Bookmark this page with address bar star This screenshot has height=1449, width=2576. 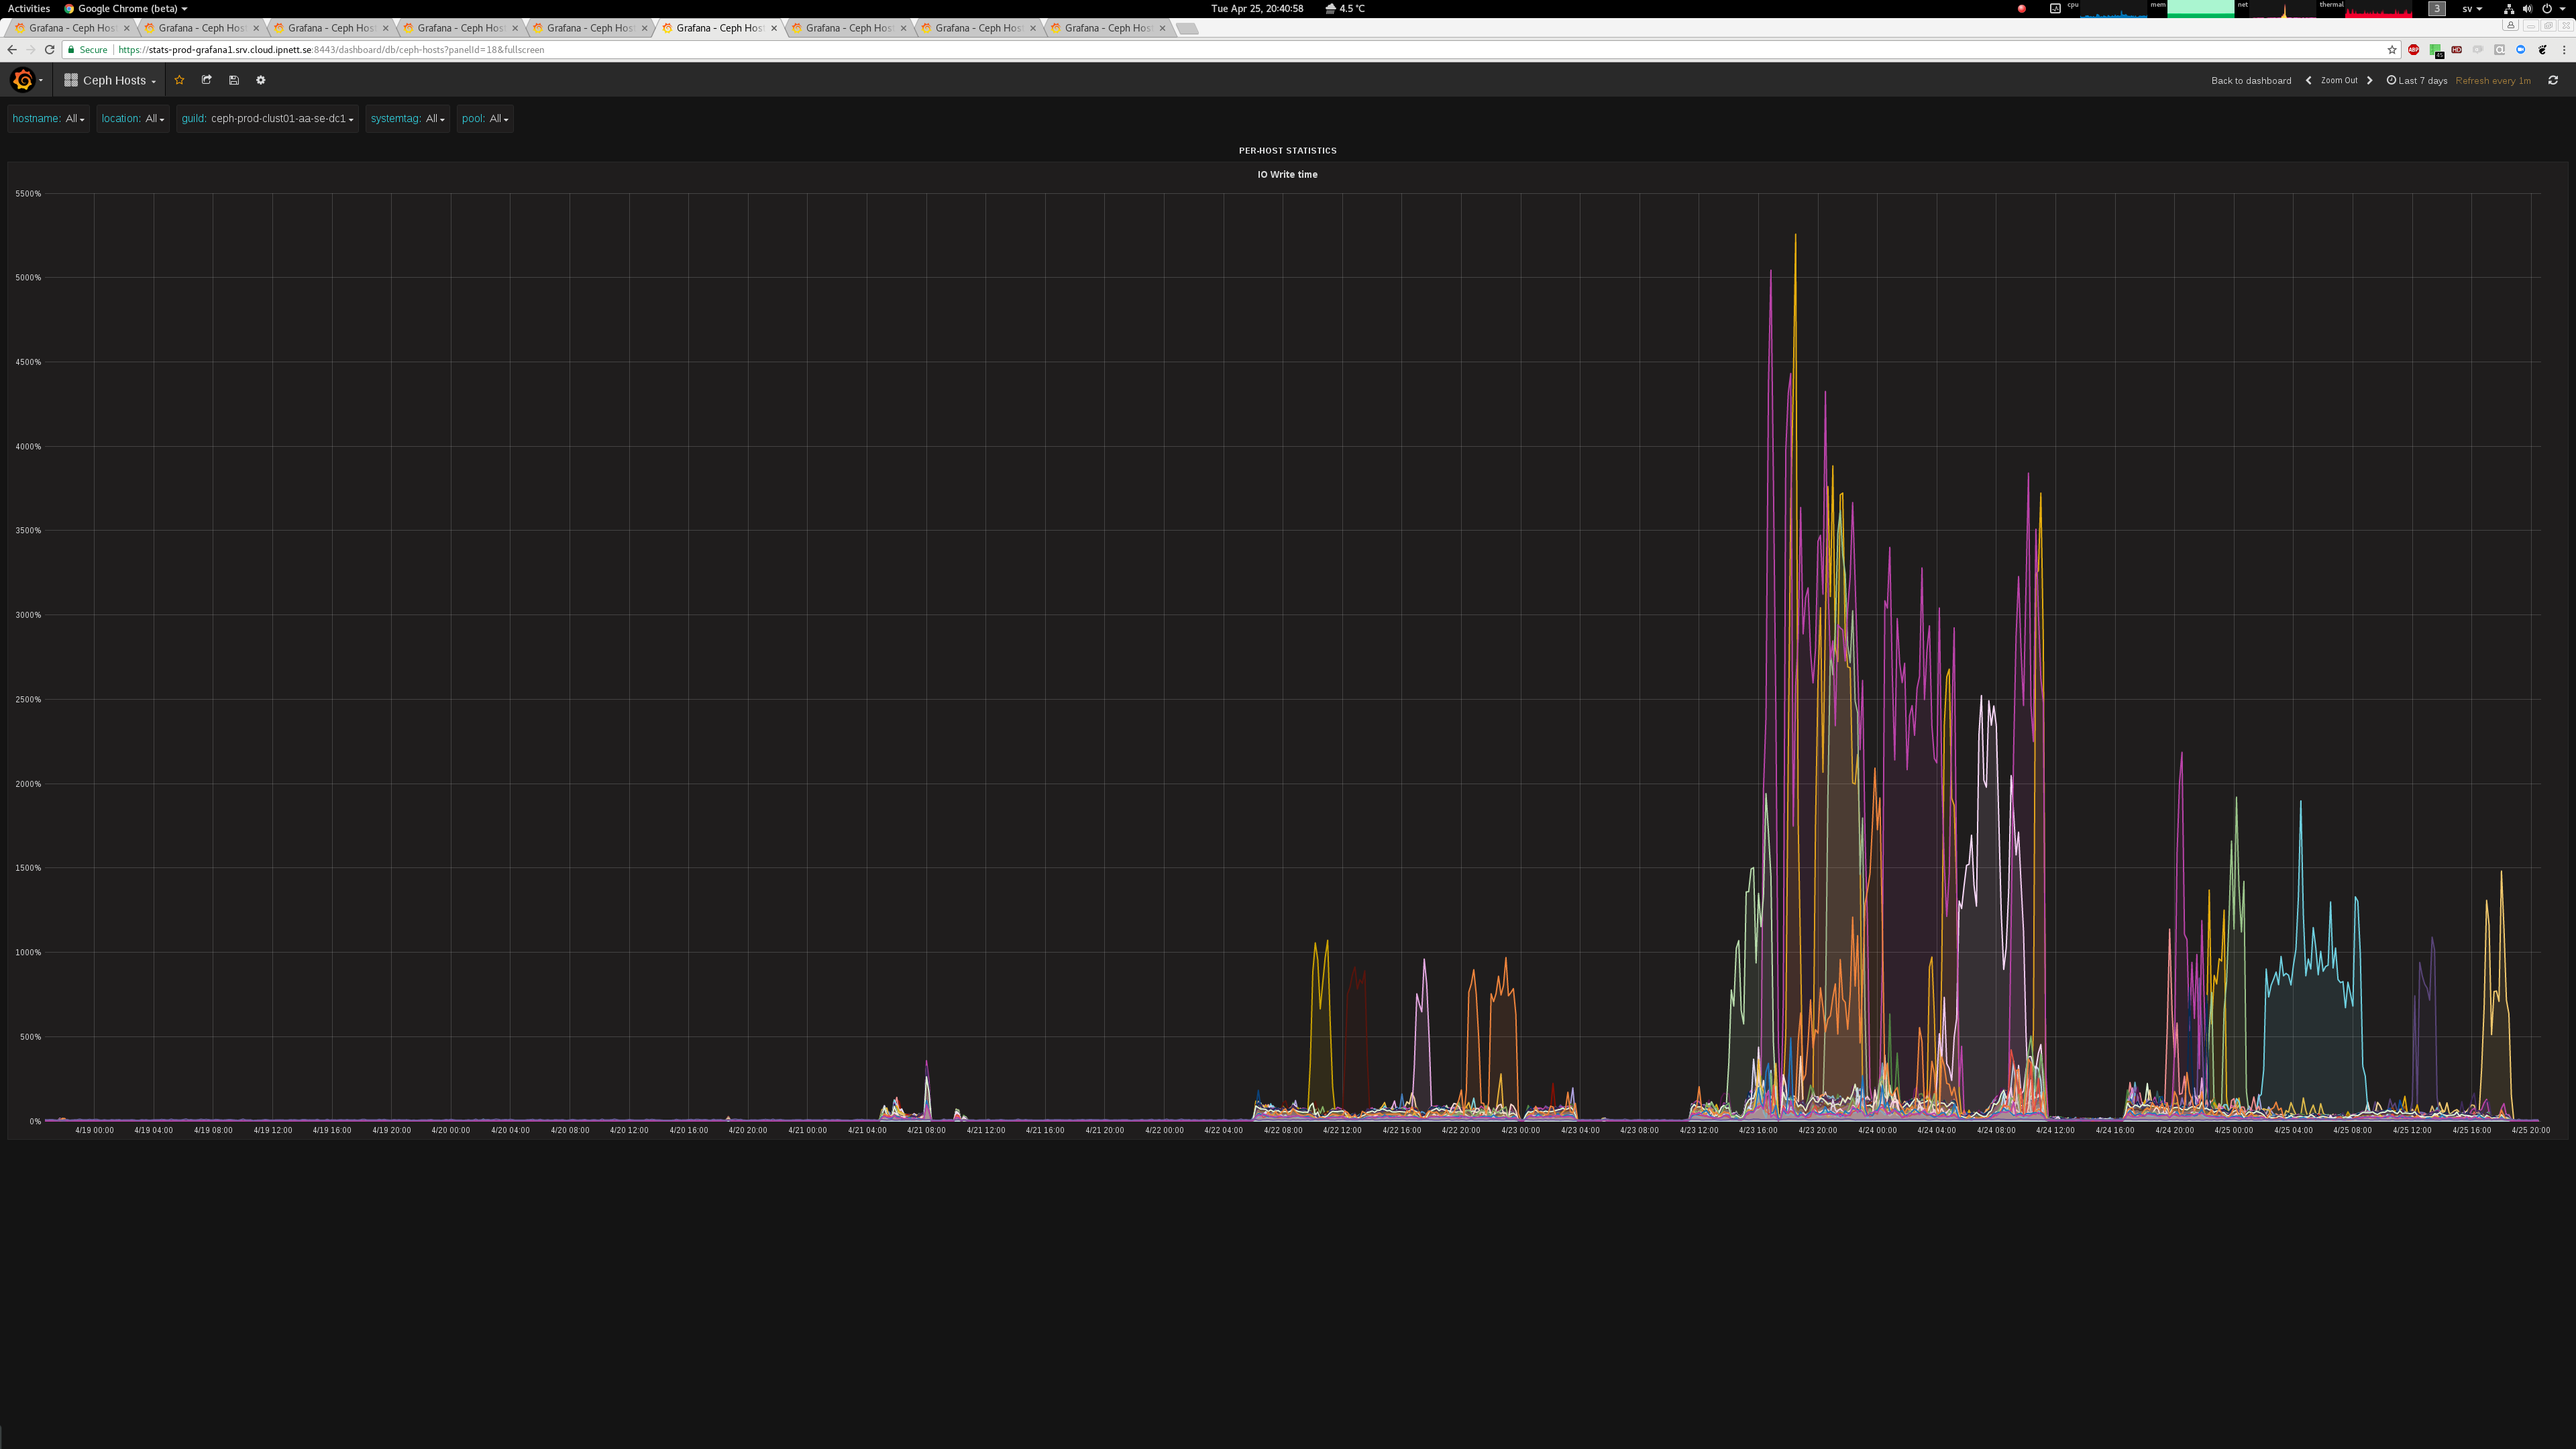tap(2392, 49)
